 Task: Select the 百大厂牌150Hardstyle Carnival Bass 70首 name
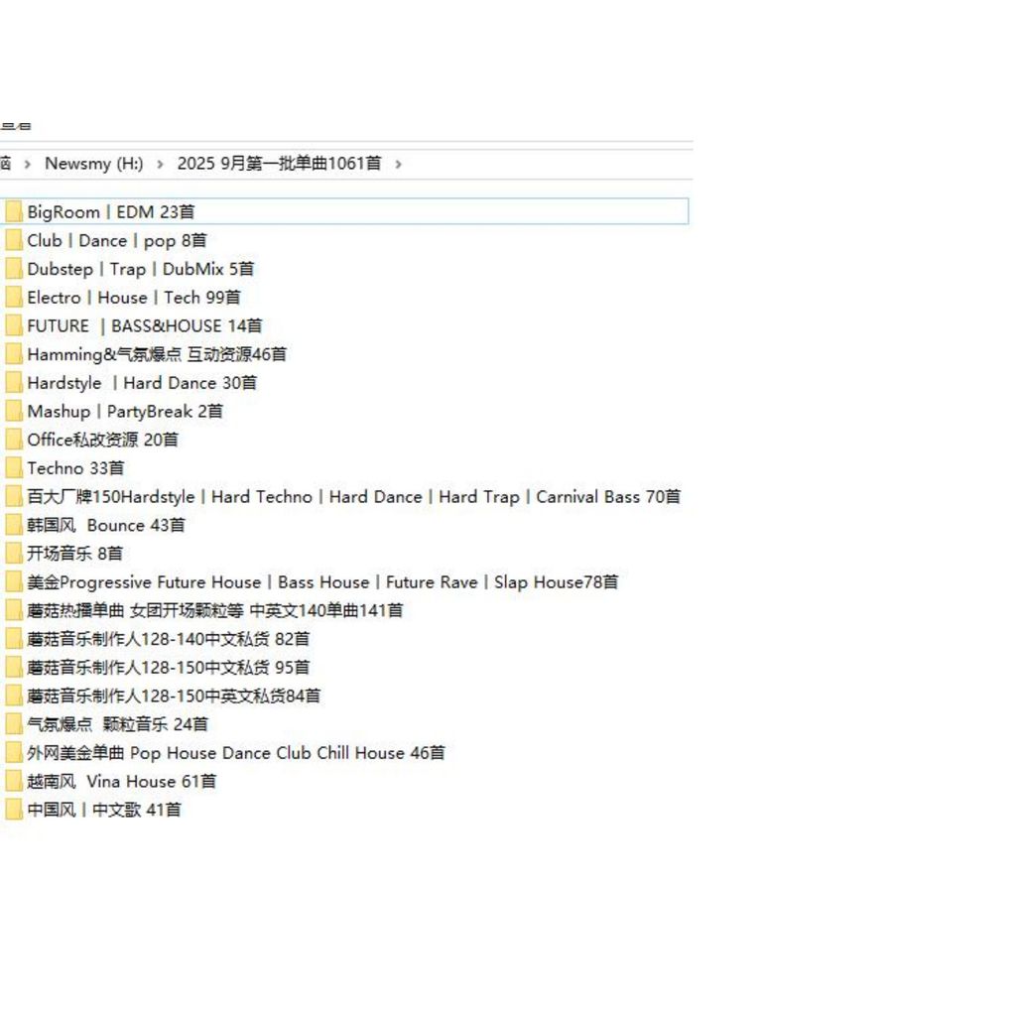pyautogui.click(x=354, y=498)
